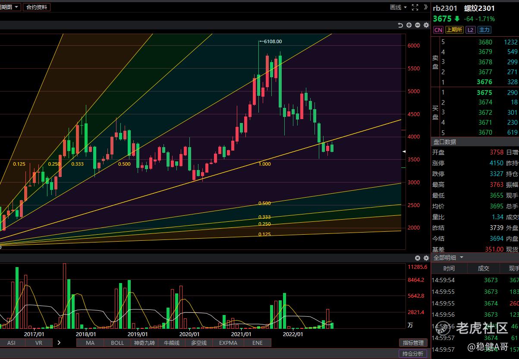Select ask level 1 price 3676
Image resolution: width=519 pixels, height=359 pixels.
484,82
